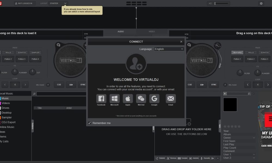The height and width of the screenshot is (163, 272).
Task: Trigger Pattern 4 pad on left deck
Action: (x=35, y=59)
